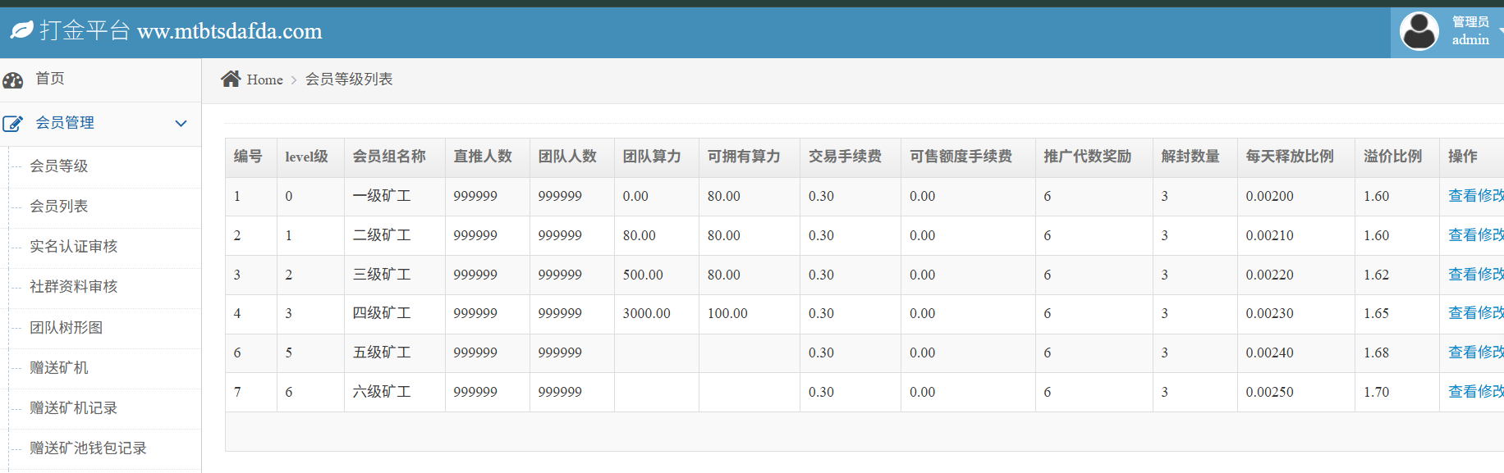Click daily release ratio 0.00220
The image size is (1504, 473).
point(1270,275)
